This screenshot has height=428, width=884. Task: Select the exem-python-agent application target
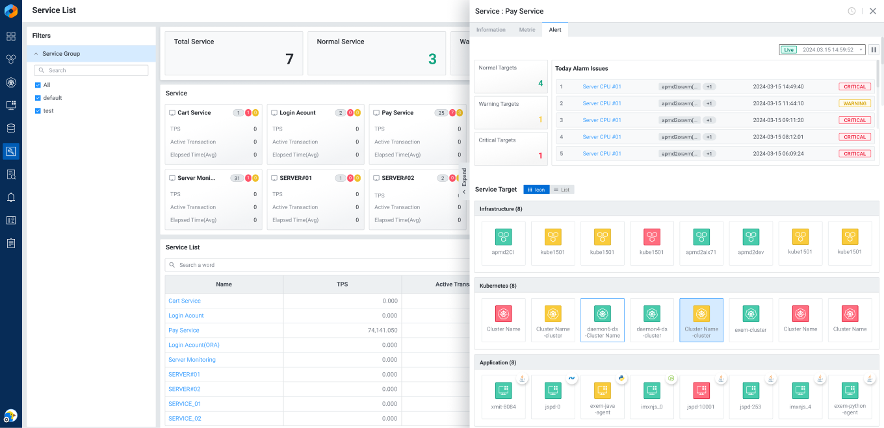pyautogui.click(x=850, y=397)
